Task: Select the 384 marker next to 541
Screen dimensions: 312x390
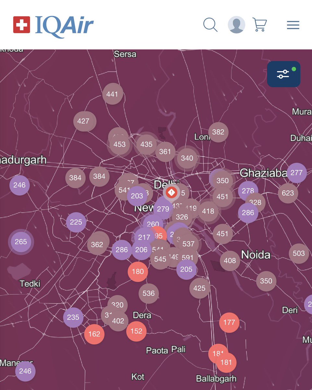Action: (x=99, y=176)
